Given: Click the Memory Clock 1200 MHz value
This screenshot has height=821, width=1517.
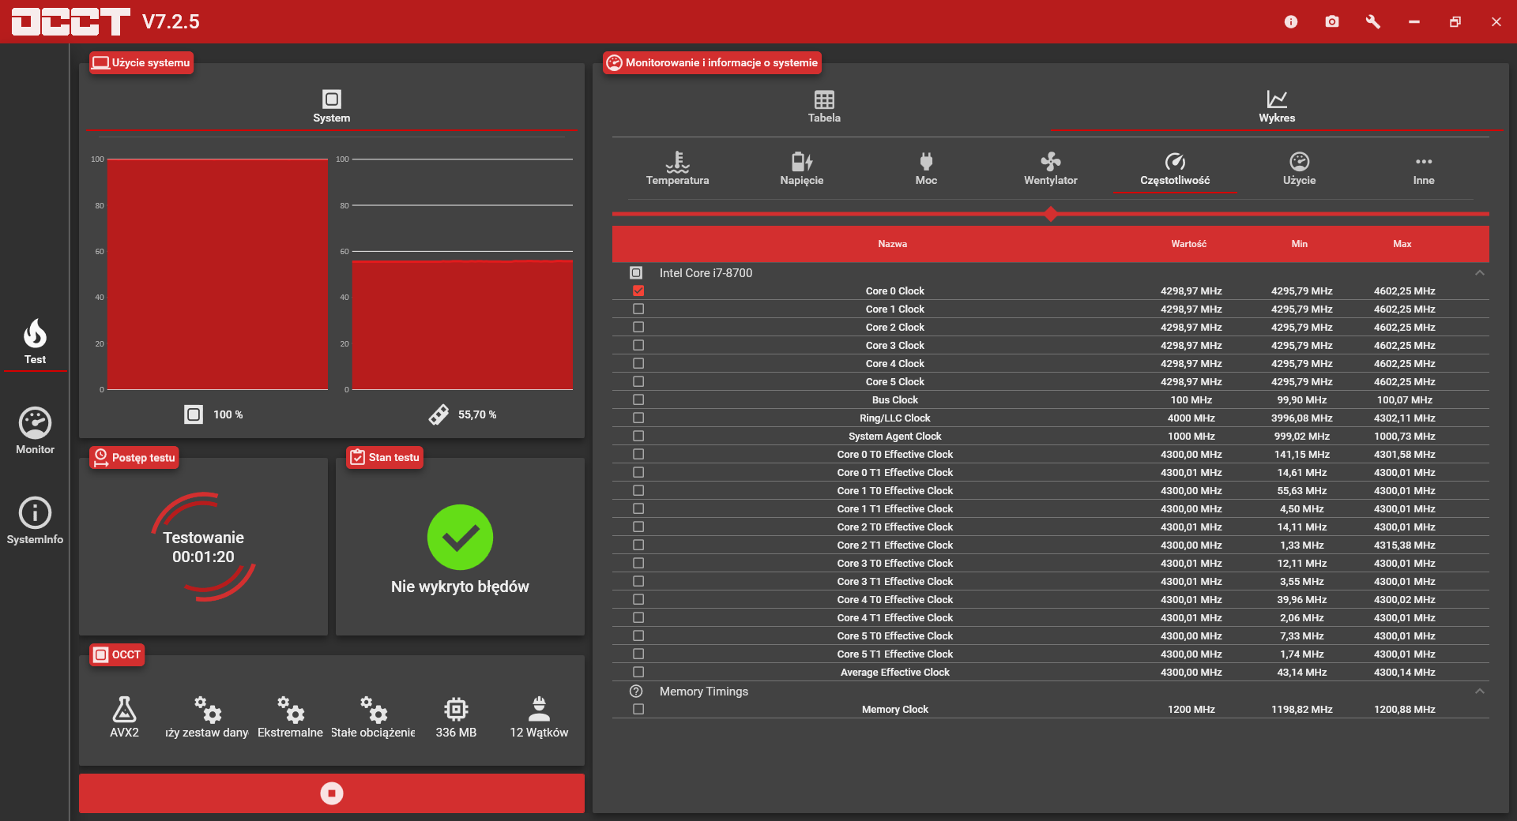Looking at the screenshot, I should pyautogui.click(x=1191, y=709).
